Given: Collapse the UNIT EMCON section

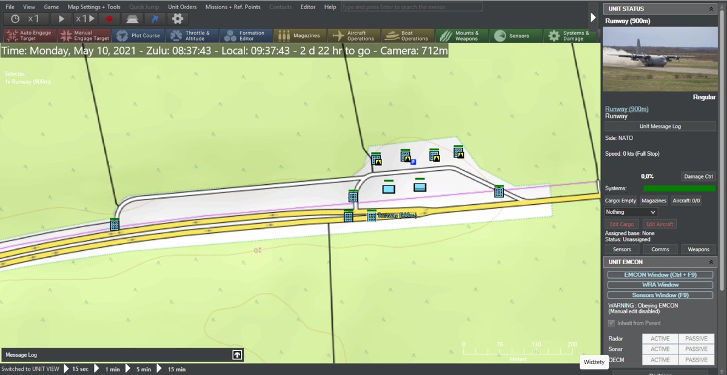Looking at the screenshot, I should pos(711,262).
